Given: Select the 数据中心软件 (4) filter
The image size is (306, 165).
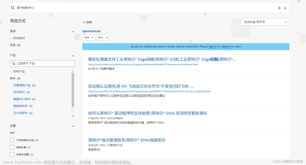Looking at the screenshot, I should (24, 99).
